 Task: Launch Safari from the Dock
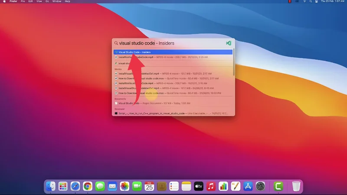75,186
